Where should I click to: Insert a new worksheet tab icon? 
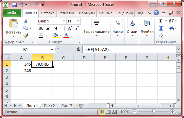click(81, 106)
